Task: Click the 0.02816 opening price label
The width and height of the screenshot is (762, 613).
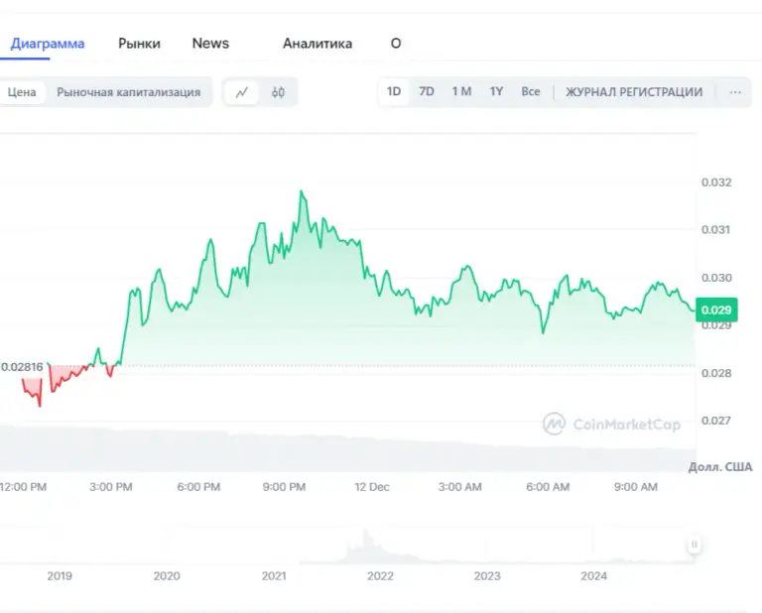Action: [23, 367]
